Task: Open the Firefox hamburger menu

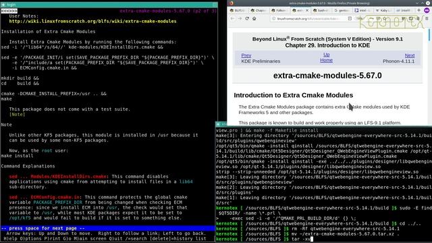Action: pos(427,18)
